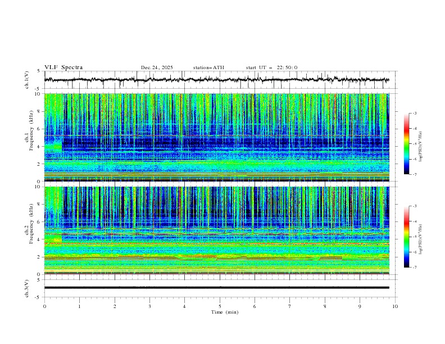
Task: Click the ch.1(V) waveform trace panel
Action: [x=219, y=80]
